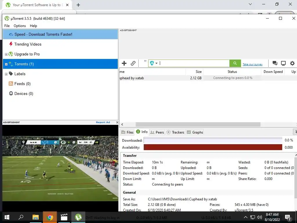Click the Time Elapsed 10m 1s value
Viewport: 297px width, 223px height.
[x=157, y=162]
